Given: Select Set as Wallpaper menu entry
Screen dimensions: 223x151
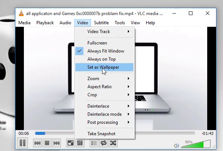Looking at the screenshot, I should pyautogui.click(x=103, y=67).
